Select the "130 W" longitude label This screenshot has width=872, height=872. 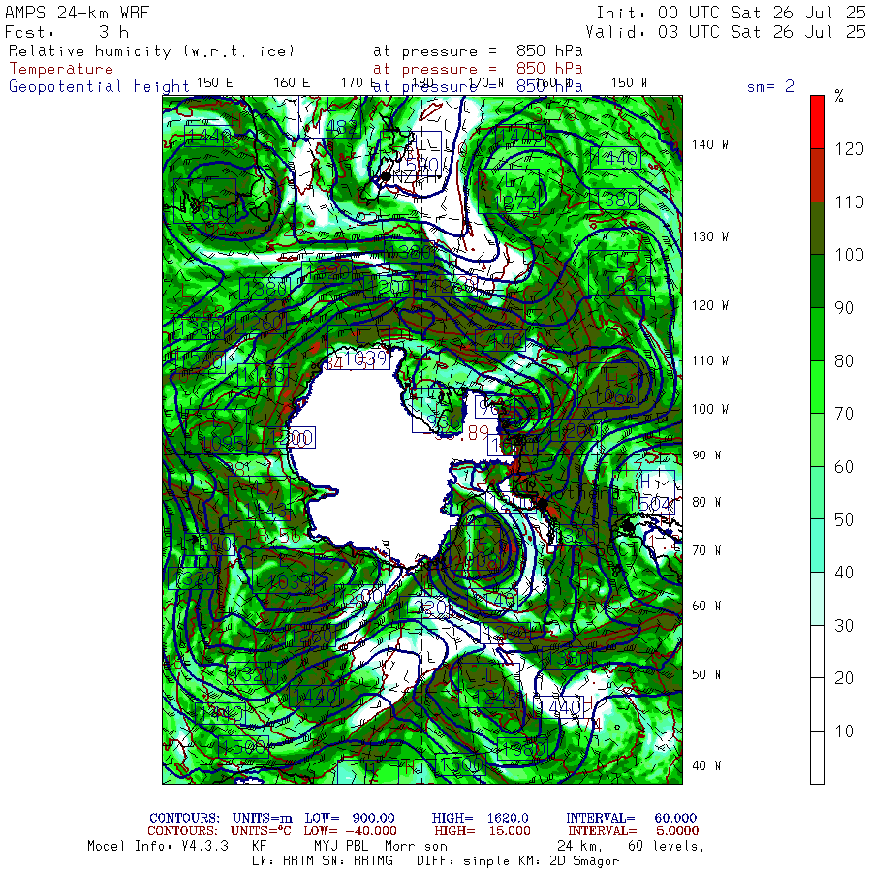click(x=709, y=237)
